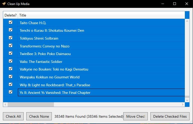Sort by the Title column header
Viewport: 193px width, 124px height.
tap(101, 15)
